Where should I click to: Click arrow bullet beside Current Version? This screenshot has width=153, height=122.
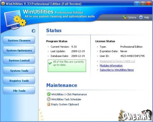[48, 47]
